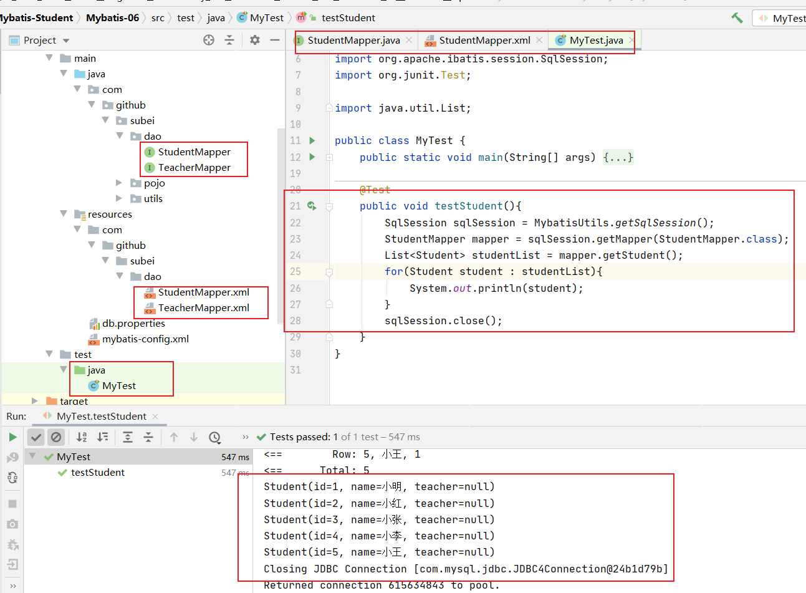806x593 pixels.
Task: Click the green Rerun button in Run panel
Action: (12, 437)
